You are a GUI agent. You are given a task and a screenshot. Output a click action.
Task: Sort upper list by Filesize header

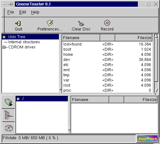[x=134, y=38]
